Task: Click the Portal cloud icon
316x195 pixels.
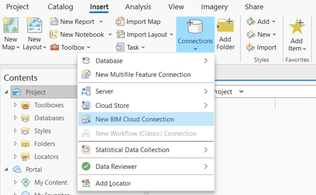Action: [x=17, y=170]
